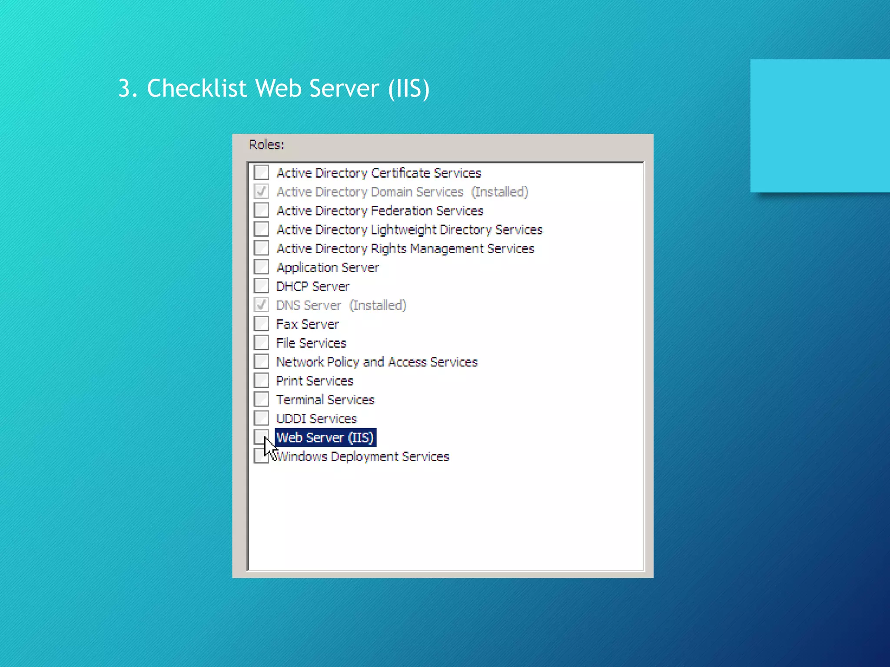
Task: Enable the Application Server checkbox
Action: pos(261,267)
